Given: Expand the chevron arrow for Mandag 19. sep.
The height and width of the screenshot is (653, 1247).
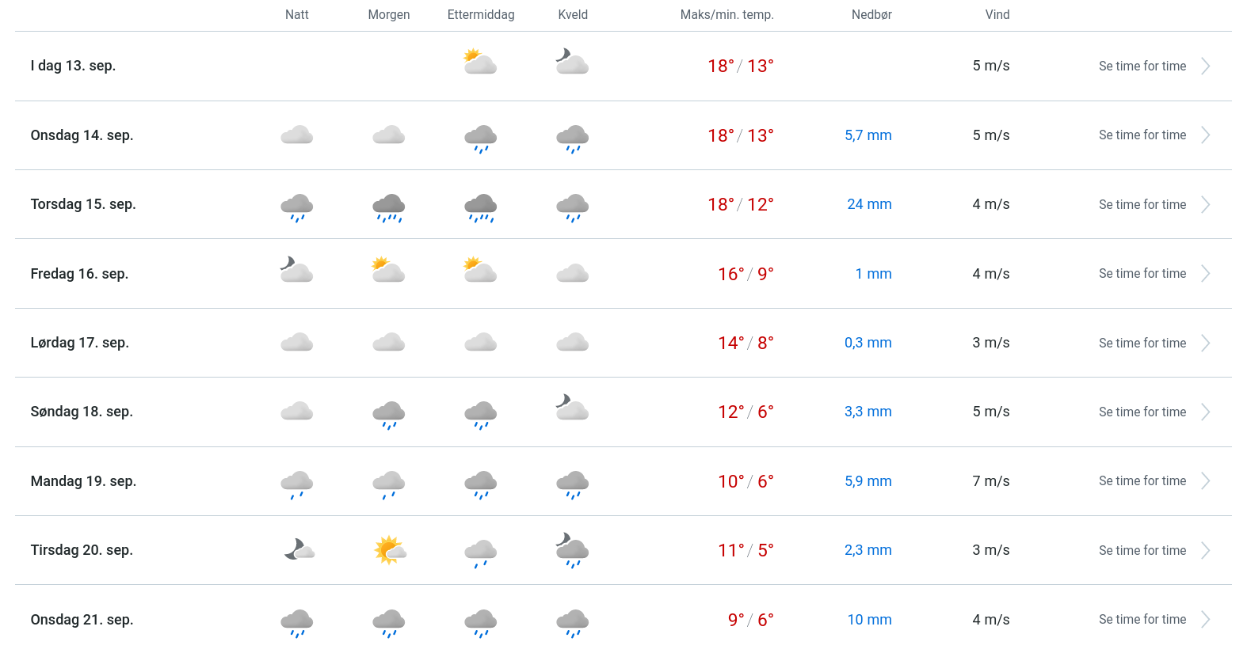Looking at the screenshot, I should pyautogui.click(x=1205, y=481).
